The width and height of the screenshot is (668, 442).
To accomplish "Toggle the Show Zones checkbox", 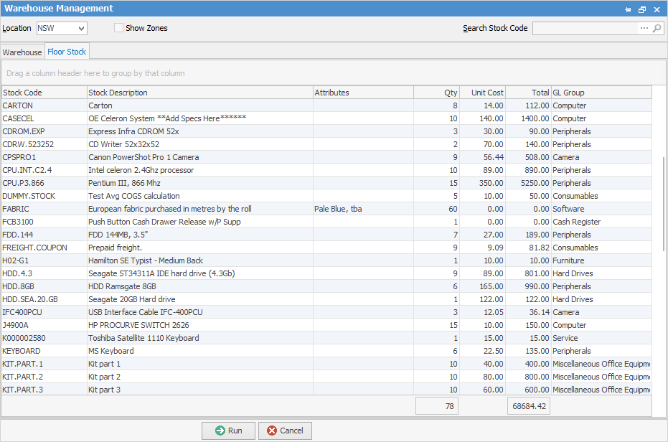I will click(x=119, y=29).
